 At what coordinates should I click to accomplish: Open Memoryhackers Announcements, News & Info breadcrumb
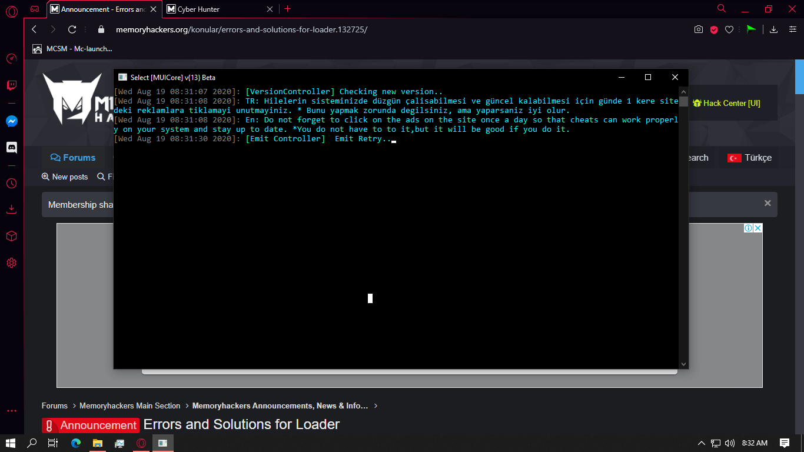[280, 406]
